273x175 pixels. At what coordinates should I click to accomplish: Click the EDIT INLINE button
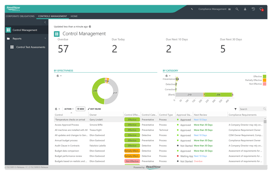[94, 109]
